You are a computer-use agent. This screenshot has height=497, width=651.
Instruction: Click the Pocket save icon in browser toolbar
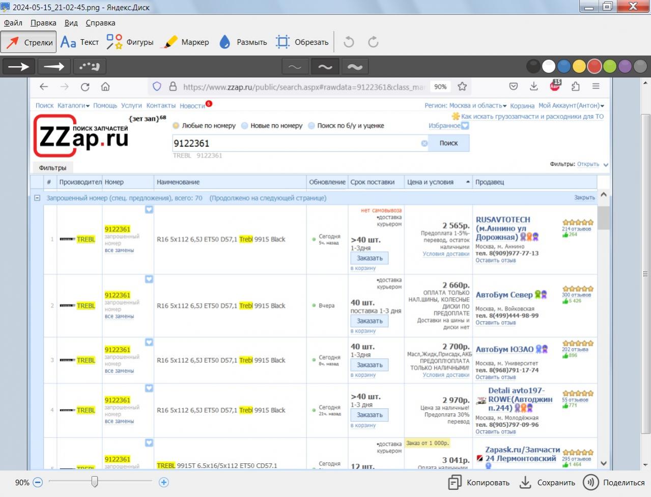click(x=514, y=87)
